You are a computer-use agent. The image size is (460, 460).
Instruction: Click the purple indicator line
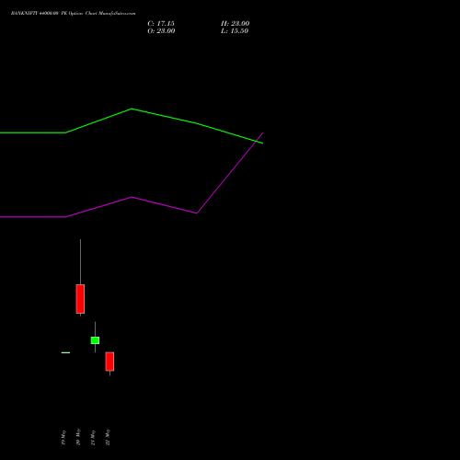[x=132, y=197]
